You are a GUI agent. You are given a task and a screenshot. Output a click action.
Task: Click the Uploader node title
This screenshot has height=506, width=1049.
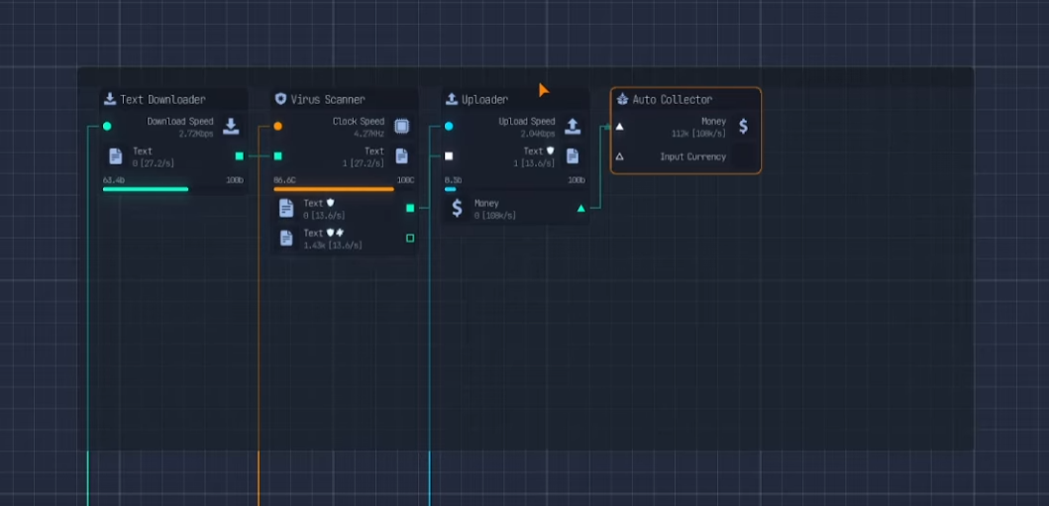(484, 99)
